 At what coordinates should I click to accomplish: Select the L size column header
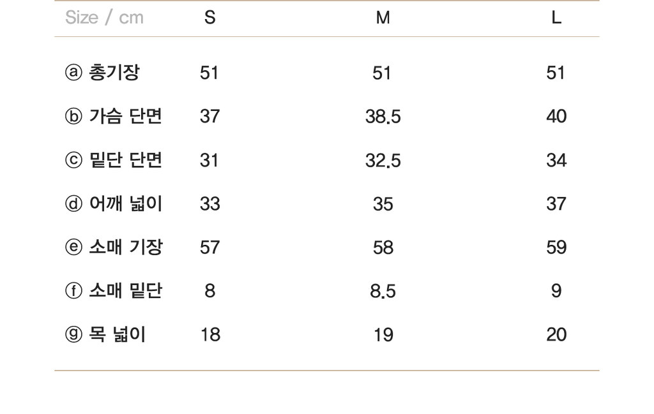(556, 17)
